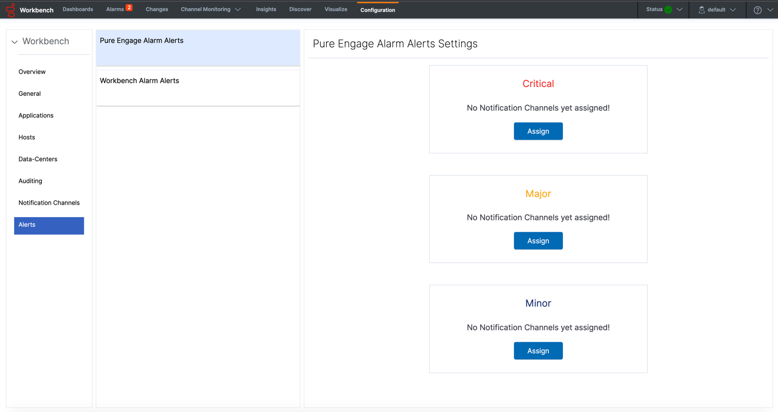Viewport: 778px width, 412px height.
Task: Assign a channel for Critical alerts
Action: click(538, 131)
